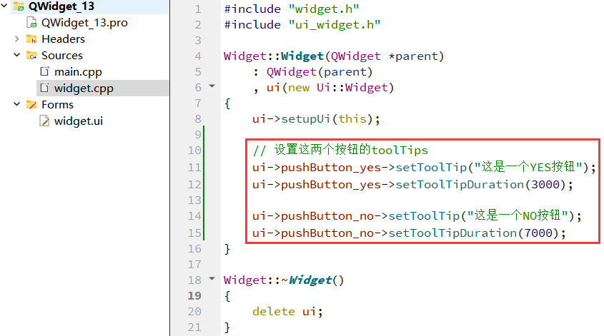Click the Sources folder icon
The image size is (604, 336).
pos(31,56)
